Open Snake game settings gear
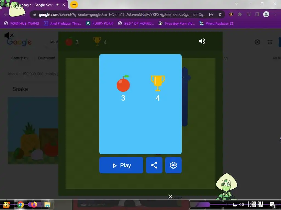Screen dimensions: 281x210 tap(173, 165)
